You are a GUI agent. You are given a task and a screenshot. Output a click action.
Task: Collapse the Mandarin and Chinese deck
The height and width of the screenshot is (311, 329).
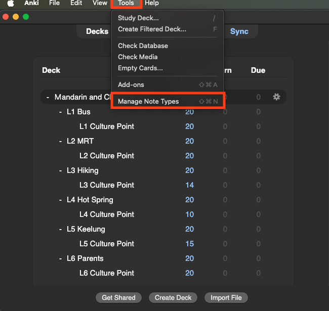click(x=48, y=97)
